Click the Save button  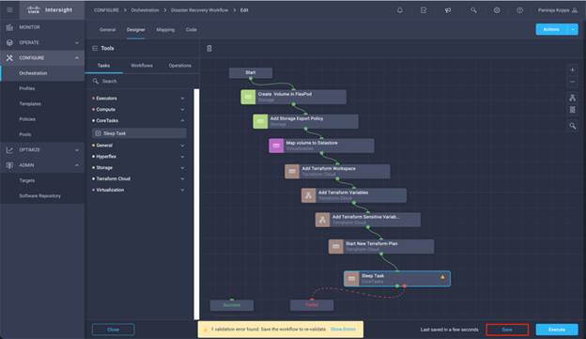pyautogui.click(x=507, y=330)
